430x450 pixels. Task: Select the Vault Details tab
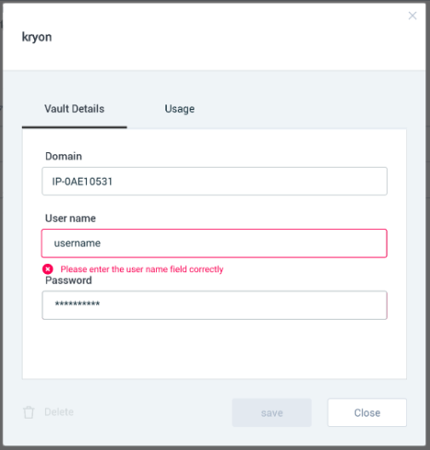[75, 109]
